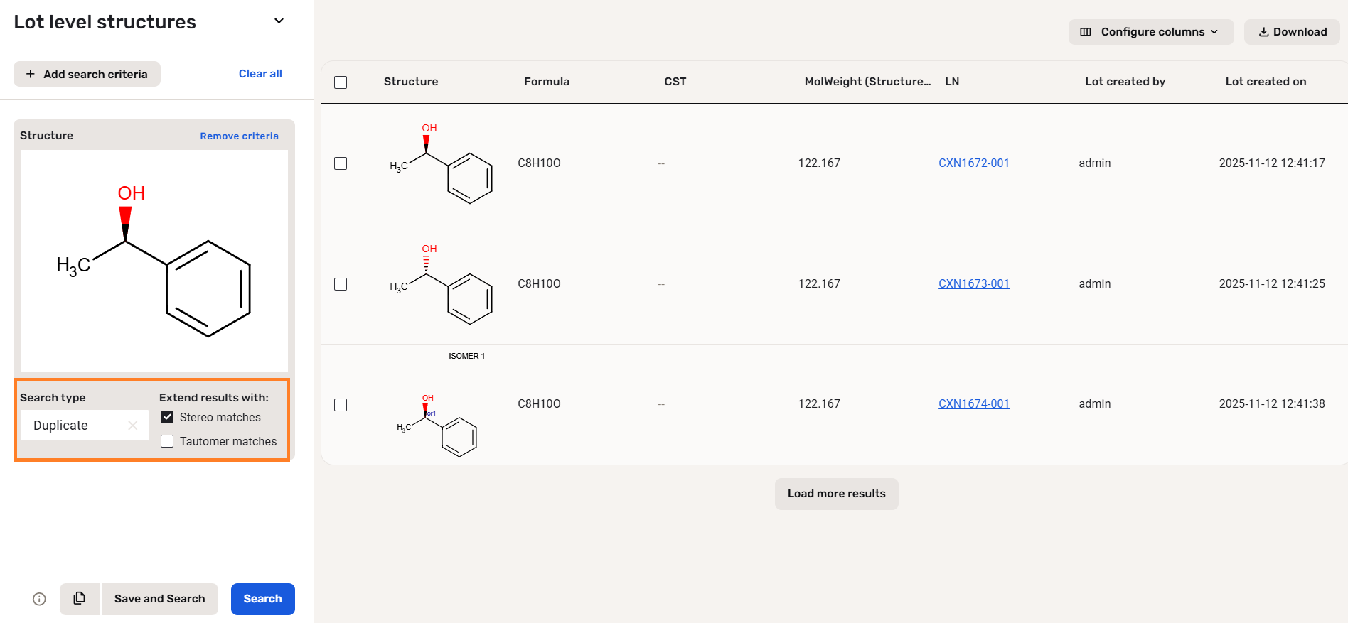Click the info icon at bottom left
Viewport: 1348px width, 623px height.
tap(40, 599)
